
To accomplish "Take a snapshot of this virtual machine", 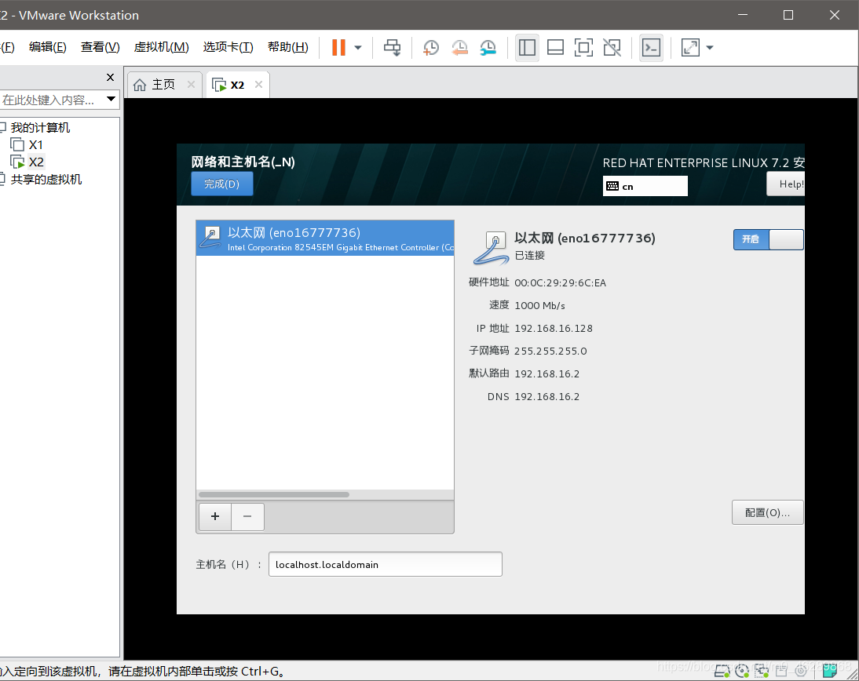I will 431,48.
